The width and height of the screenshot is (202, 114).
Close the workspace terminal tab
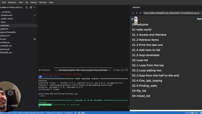point(110,70)
